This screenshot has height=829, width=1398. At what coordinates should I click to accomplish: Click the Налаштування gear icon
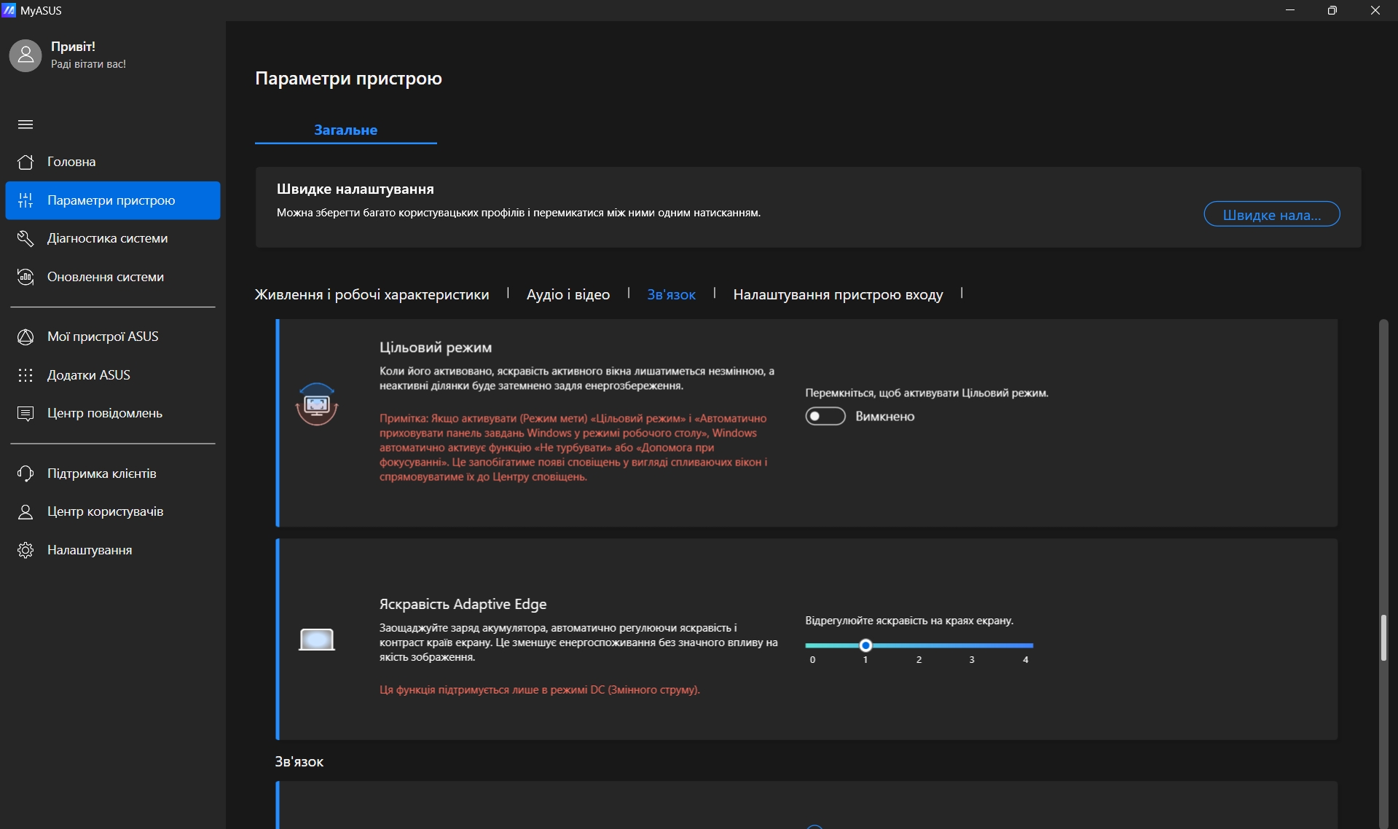coord(25,550)
